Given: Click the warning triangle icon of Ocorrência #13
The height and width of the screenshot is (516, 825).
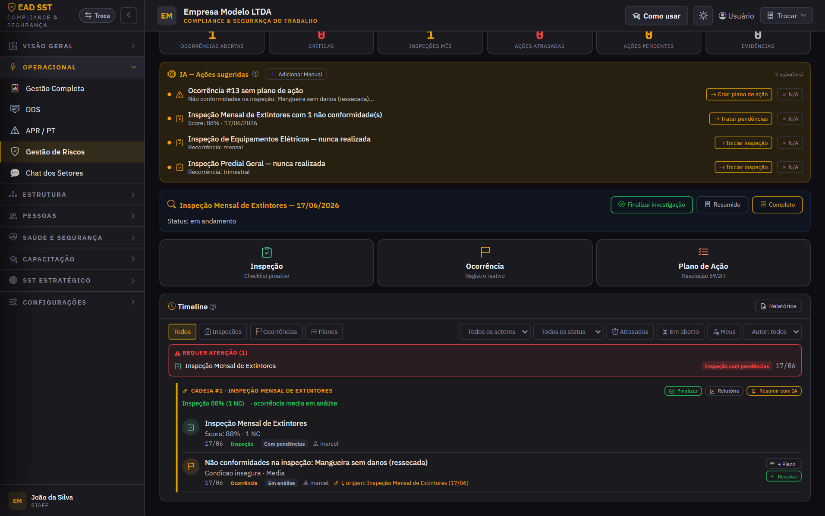Looking at the screenshot, I should pos(179,94).
